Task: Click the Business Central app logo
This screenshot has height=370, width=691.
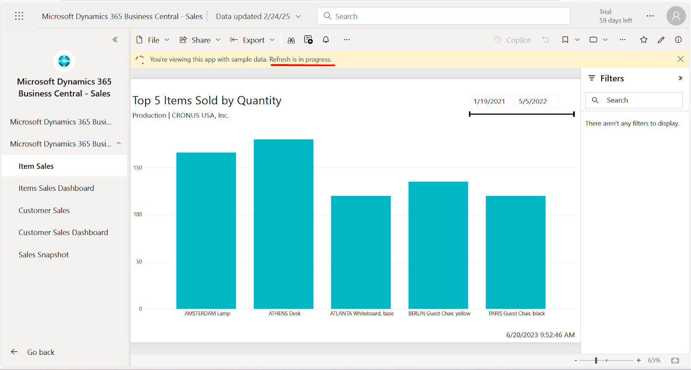Action: (x=64, y=61)
